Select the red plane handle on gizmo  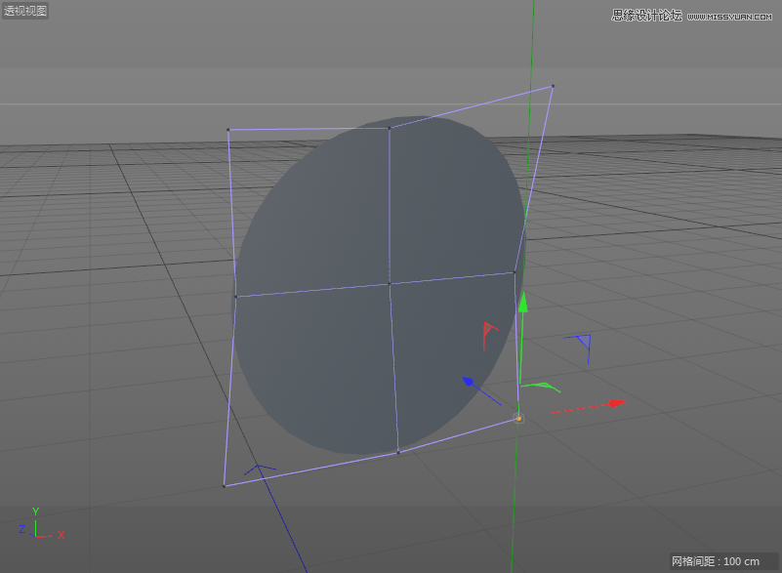tap(489, 332)
